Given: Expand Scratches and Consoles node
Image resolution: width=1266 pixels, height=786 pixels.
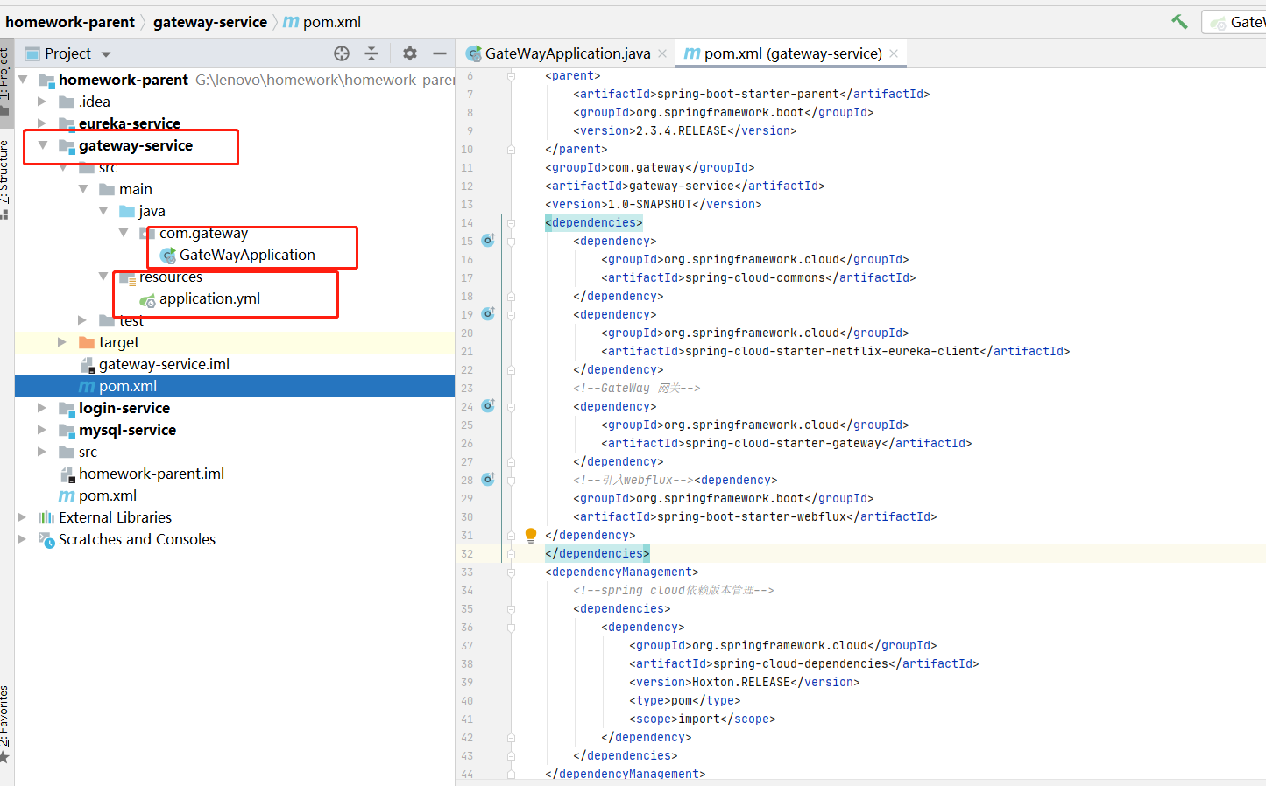Looking at the screenshot, I should pos(22,539).
